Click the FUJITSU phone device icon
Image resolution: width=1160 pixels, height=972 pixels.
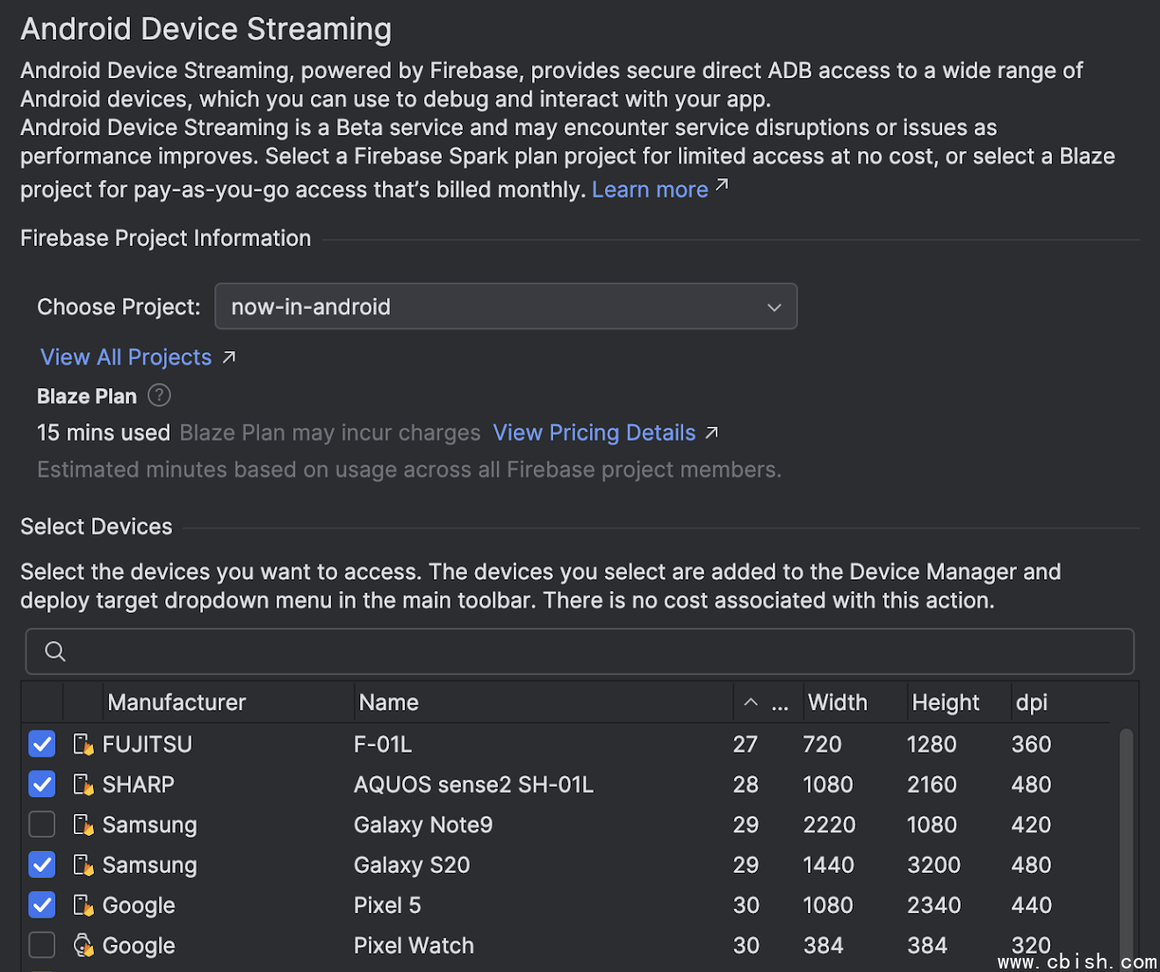(x=83, y=745)
